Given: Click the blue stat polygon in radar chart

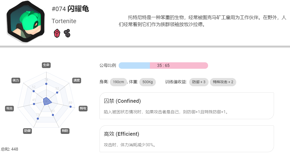Looking at the screenshot, I should coord(47,101).
